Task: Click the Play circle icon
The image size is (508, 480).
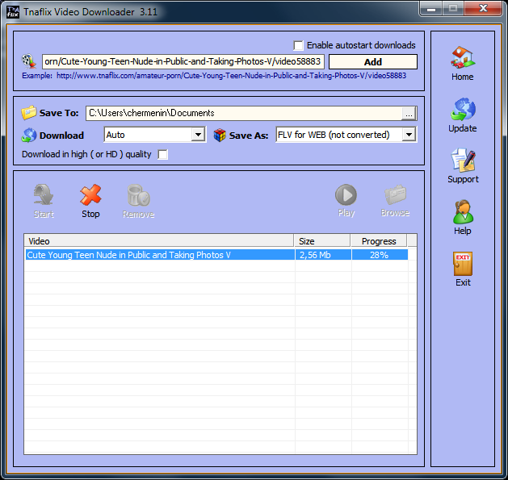Action: 346,195
